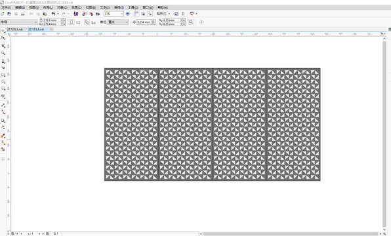Click the Open file icon

pyautogui.click(x=9, y=14)
